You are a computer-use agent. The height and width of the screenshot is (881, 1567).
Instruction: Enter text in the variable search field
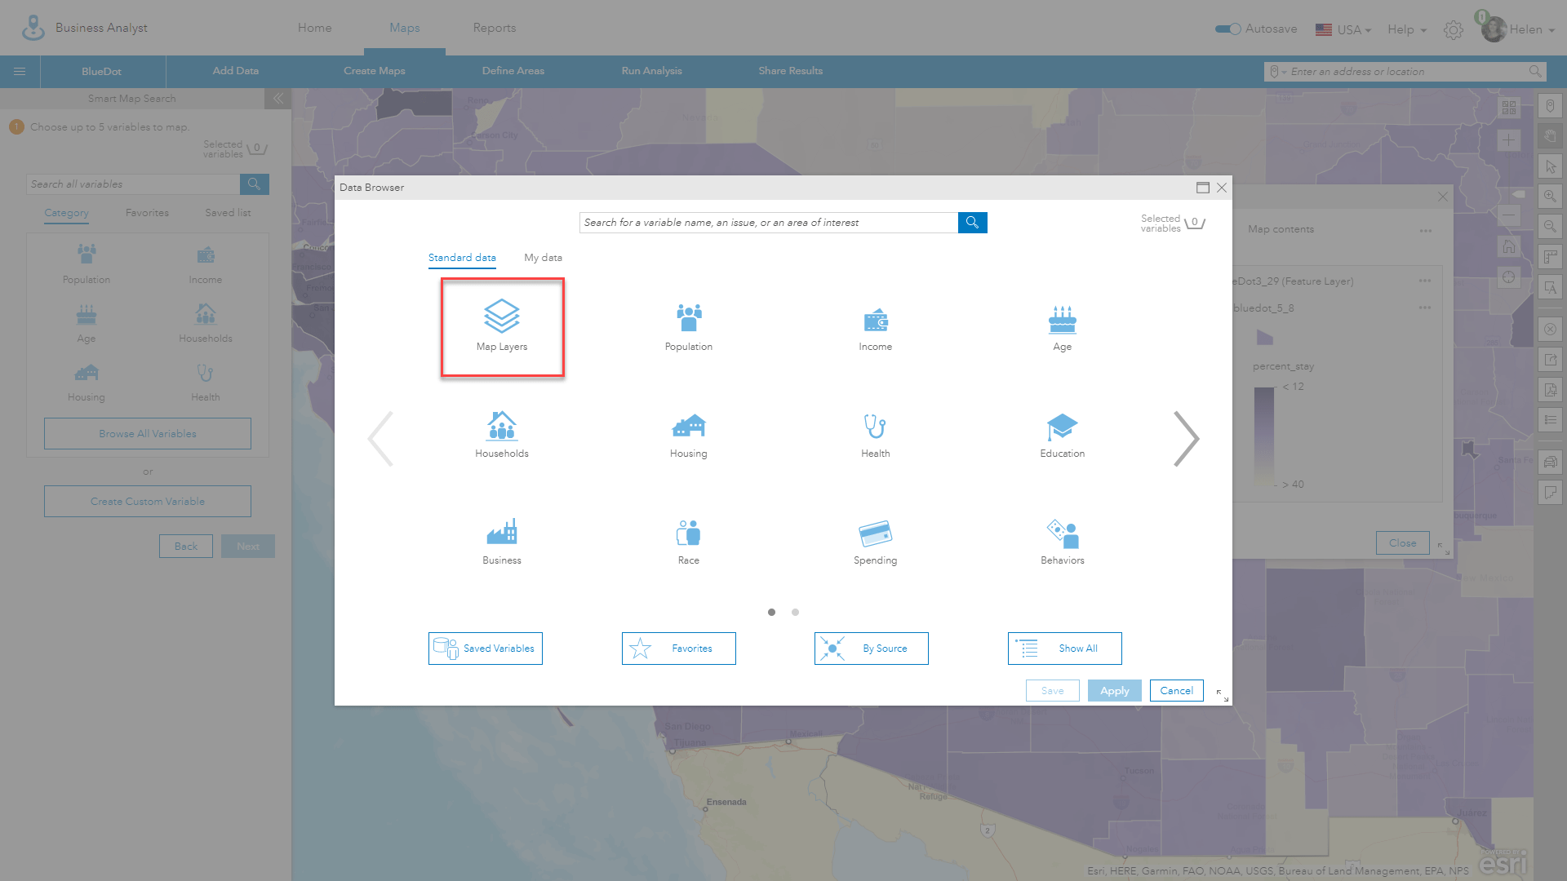tap(767, 223)
